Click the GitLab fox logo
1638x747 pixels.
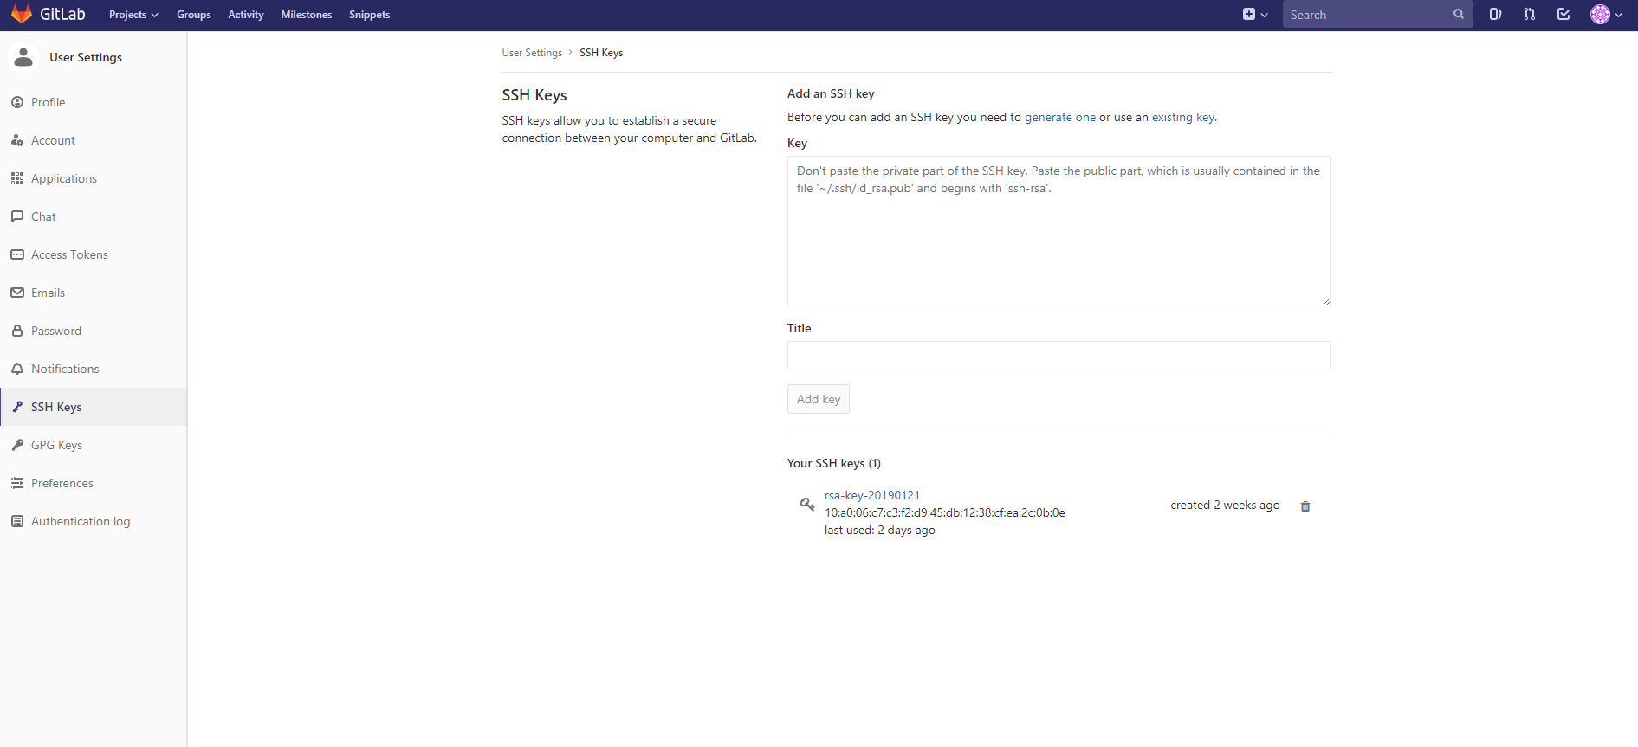(22, 14)
